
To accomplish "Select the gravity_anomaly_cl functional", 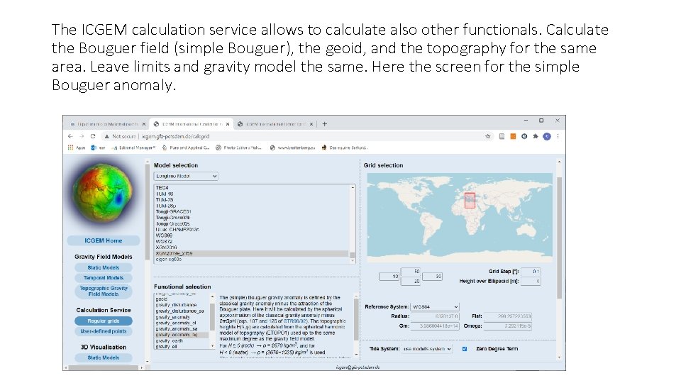I will pyautogui.click(x=176, y=323).
